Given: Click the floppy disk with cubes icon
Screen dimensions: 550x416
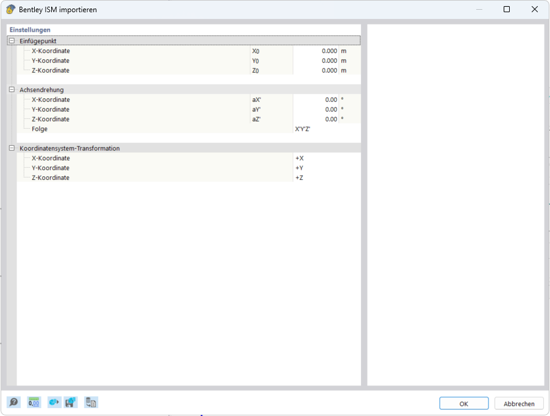Looking at the screenshot, I should pyautogui.click(x=71, y=403).
